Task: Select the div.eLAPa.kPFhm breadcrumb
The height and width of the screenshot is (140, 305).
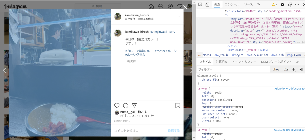Action: (x=257, y=55)
